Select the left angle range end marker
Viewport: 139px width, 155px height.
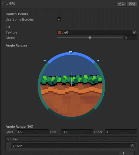pos(45,60)
